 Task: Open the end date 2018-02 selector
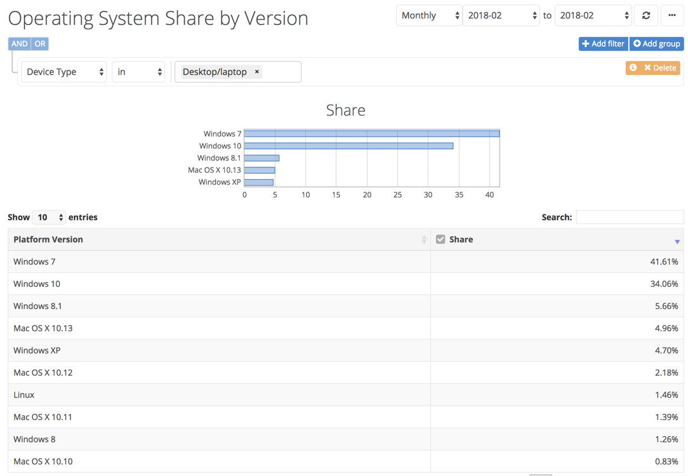(593, 15)
